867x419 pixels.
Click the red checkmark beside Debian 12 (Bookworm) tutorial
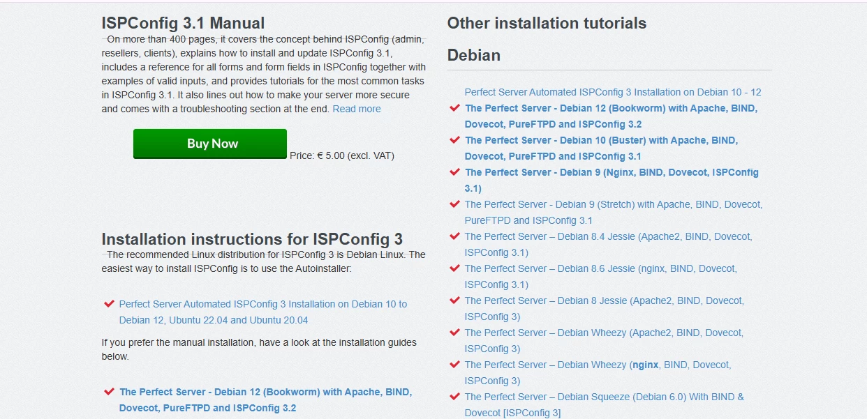coord(455,108)
